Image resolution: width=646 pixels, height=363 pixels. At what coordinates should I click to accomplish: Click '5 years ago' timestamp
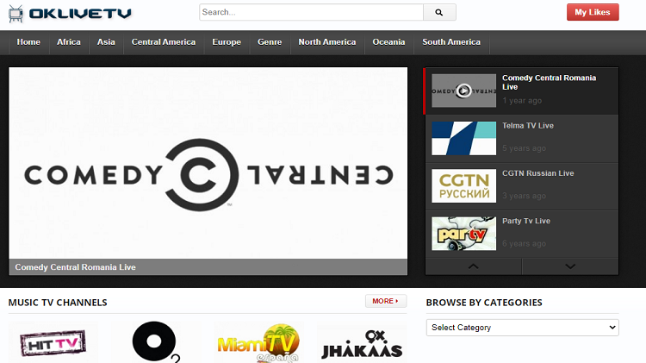click(x=524, y=148)
